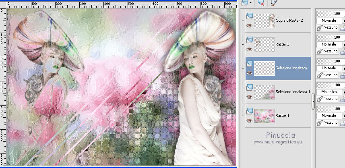Open the Moltiplica blend mode dropdown
345x168 pixels.
329,92
